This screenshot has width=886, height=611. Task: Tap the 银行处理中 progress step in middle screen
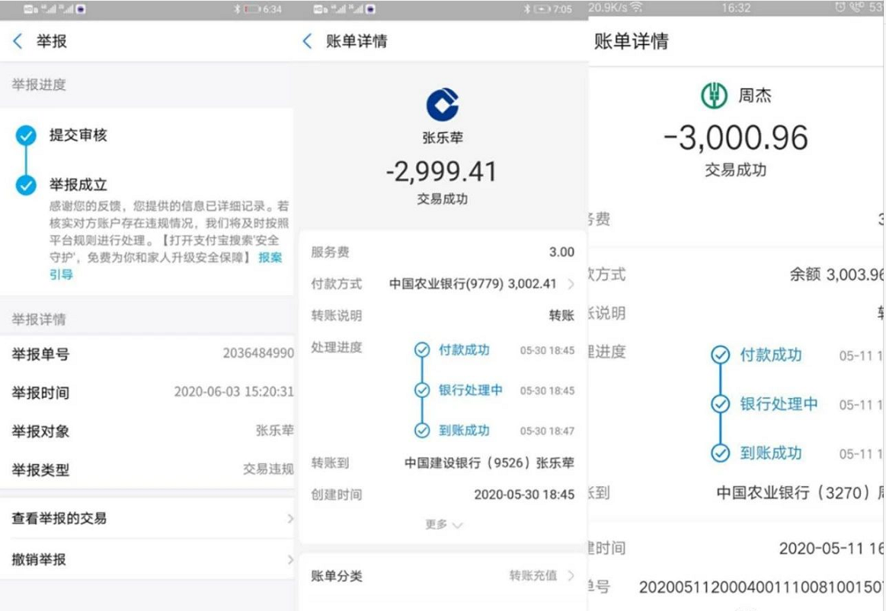tap(470, 390)
